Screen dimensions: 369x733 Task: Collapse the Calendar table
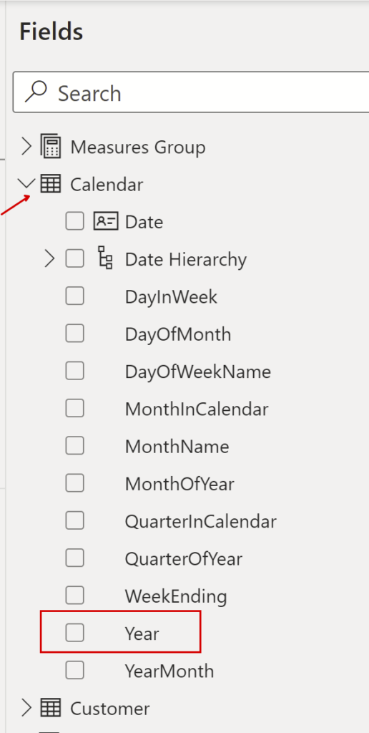pyautogui.click(x=26, y=183)
